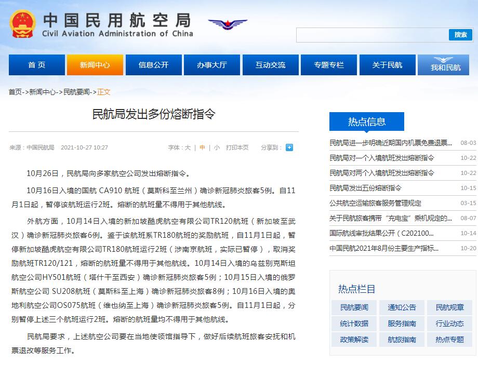Click 打印本页 to print page
478x365 pixels.
point(237,147)
